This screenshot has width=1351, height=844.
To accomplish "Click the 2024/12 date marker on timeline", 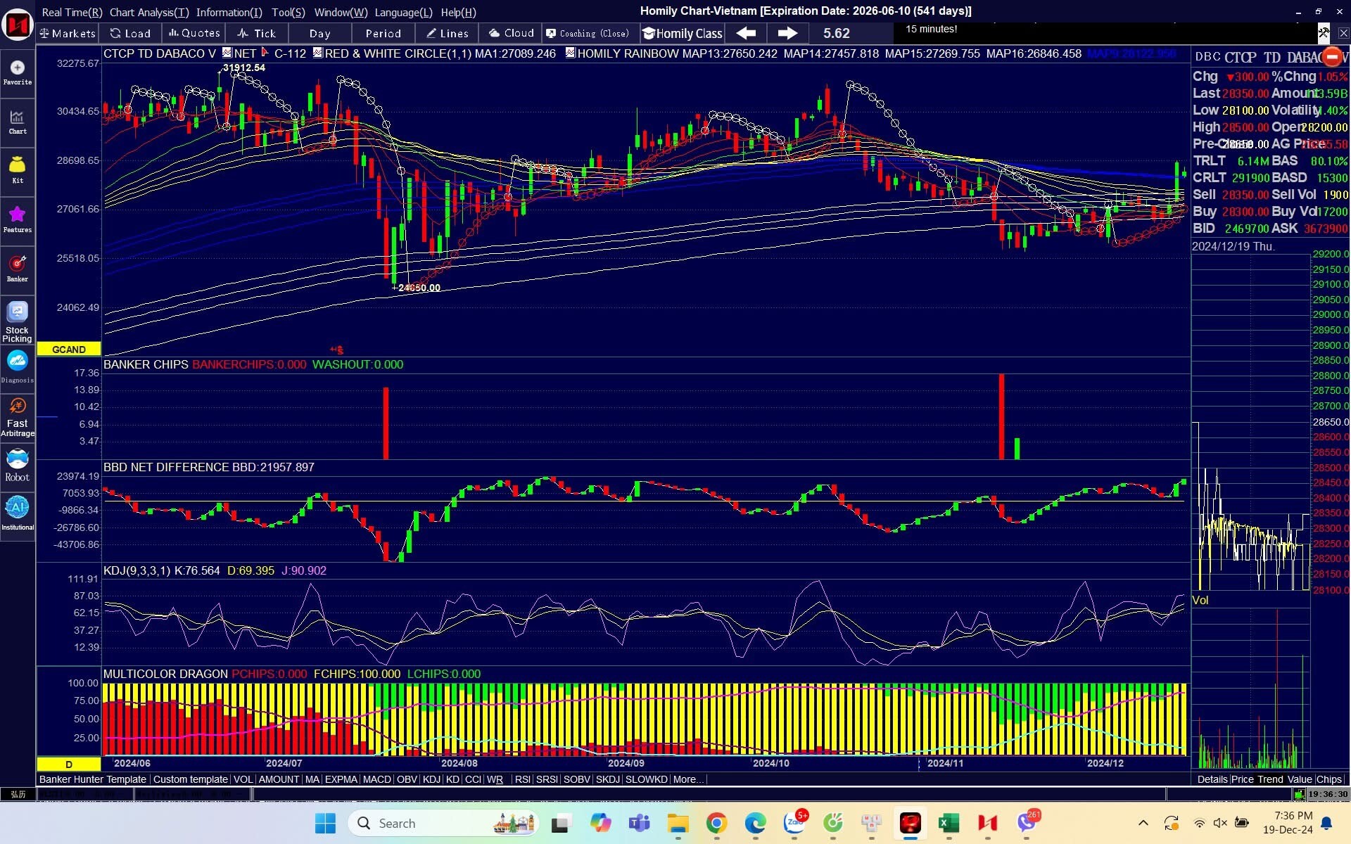I will 1105,763.
